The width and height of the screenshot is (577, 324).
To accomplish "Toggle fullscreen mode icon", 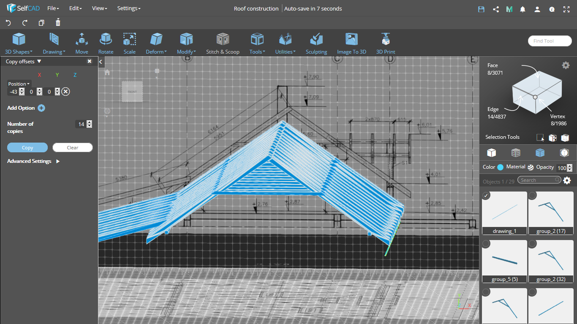I will 566,9.
